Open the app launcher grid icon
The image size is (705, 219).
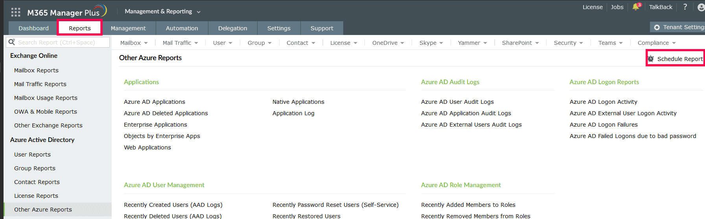click(x=16, y=12)
